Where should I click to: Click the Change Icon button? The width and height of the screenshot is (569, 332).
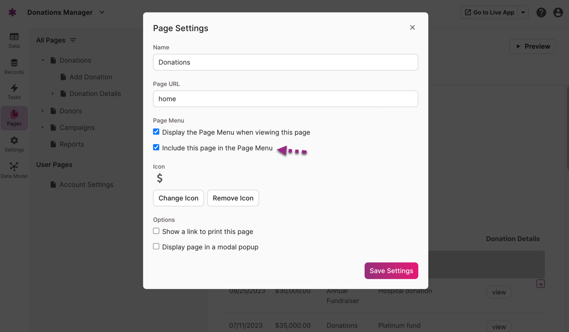[178, 198]
